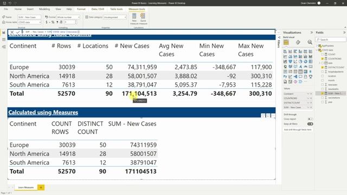347x195 pixels.
Task: Undo last action in title bar
Action: 10,3
